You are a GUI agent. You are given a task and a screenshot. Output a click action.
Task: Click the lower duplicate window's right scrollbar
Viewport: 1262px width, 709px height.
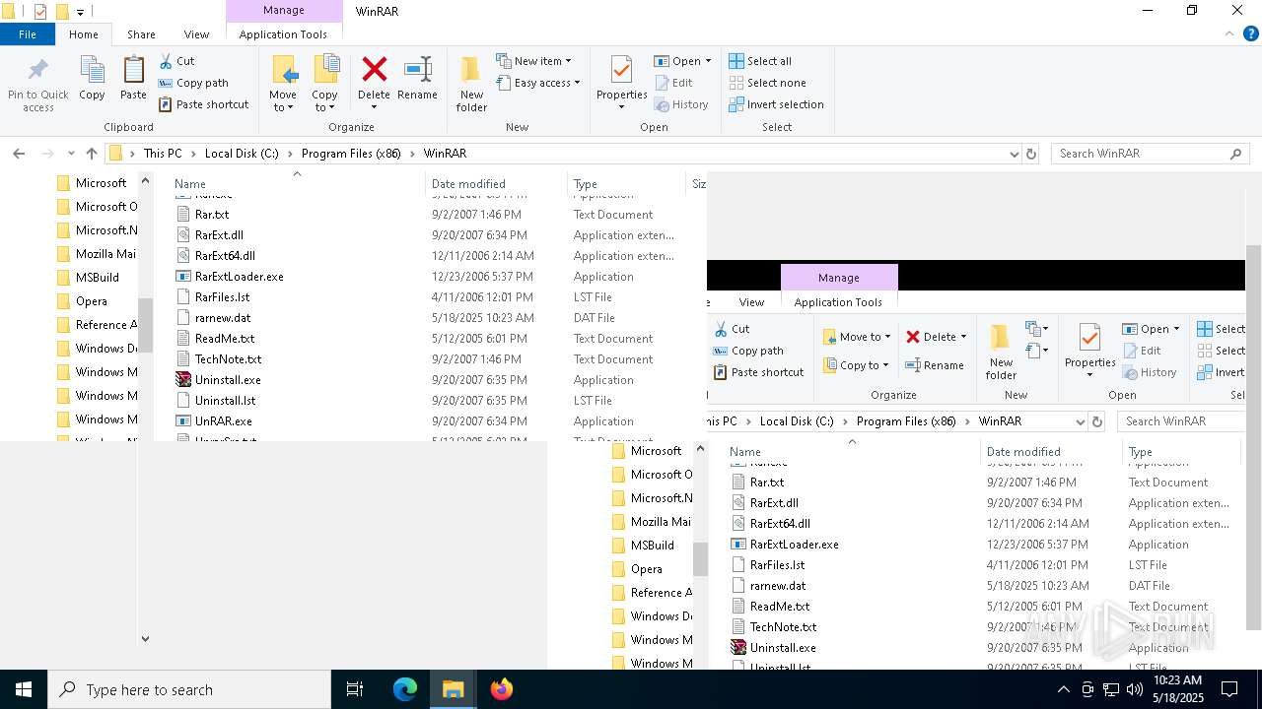coord(1253,436)
